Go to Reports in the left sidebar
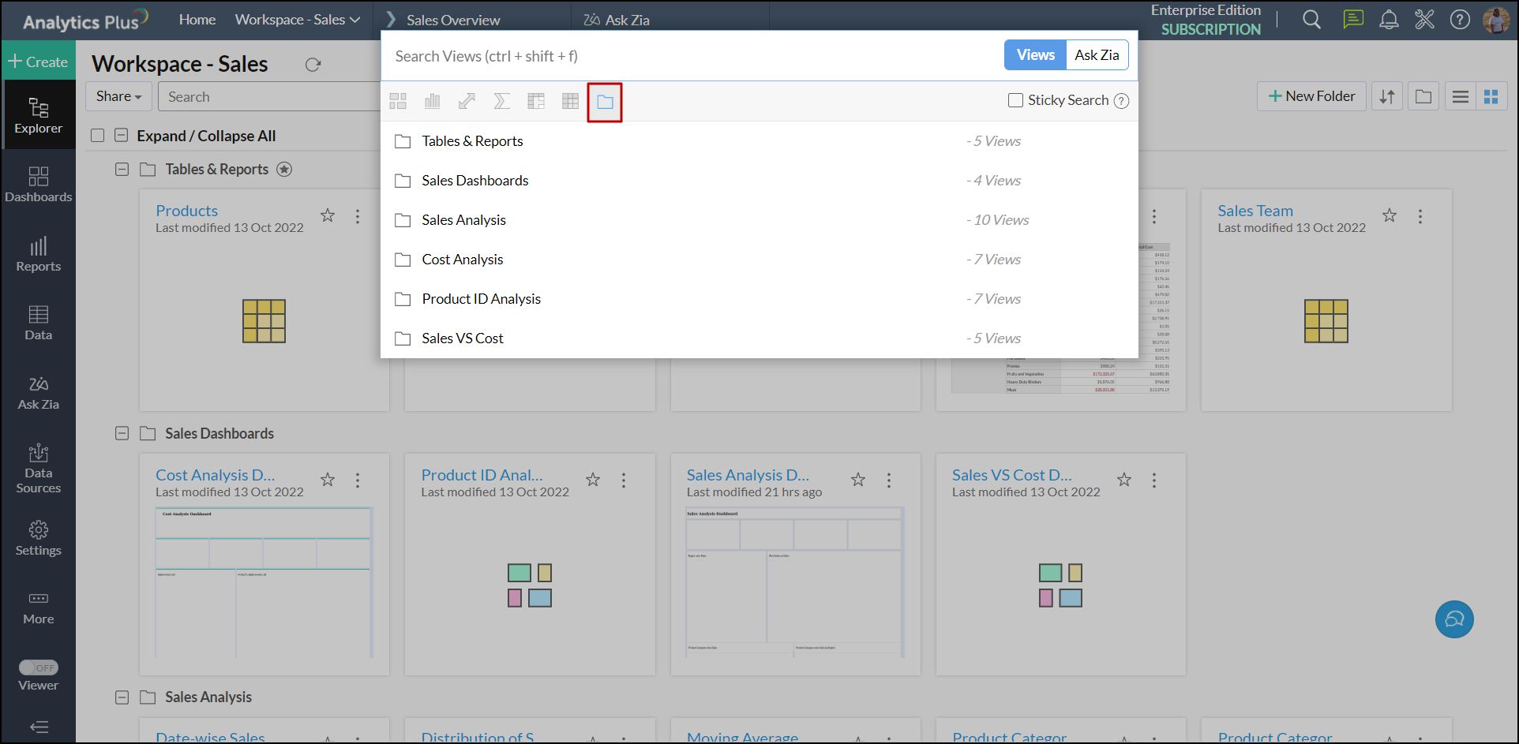Viewport: 1519px width, 744px height. point(38,254)
